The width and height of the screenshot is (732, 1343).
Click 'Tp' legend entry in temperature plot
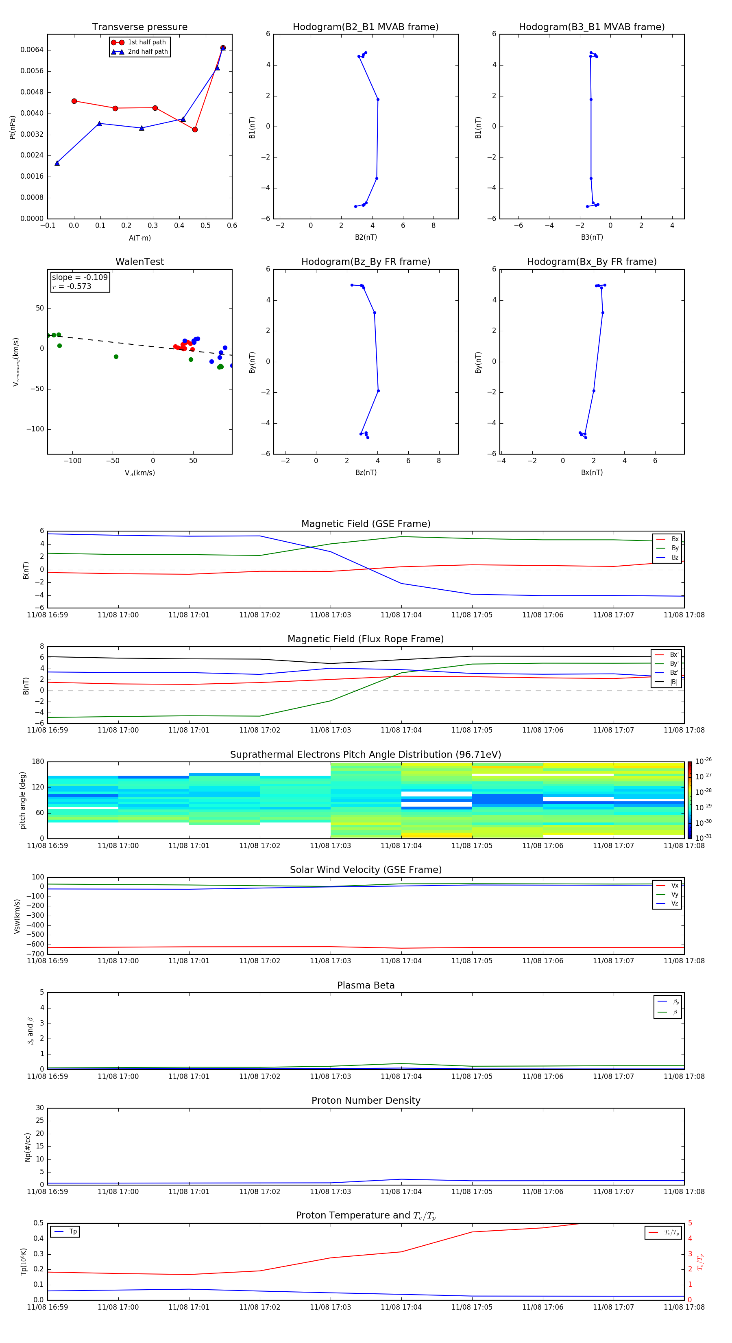(65, 1231)
